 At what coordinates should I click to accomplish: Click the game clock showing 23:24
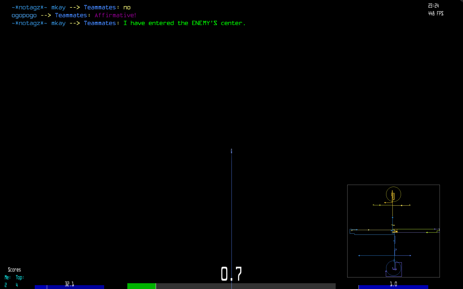pos(433,6)
